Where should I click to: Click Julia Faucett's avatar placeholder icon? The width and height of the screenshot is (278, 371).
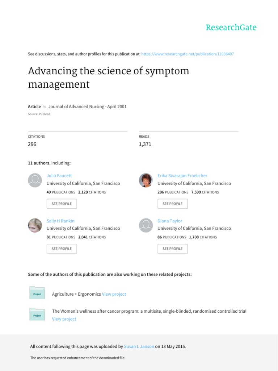[x=35, y=180]
